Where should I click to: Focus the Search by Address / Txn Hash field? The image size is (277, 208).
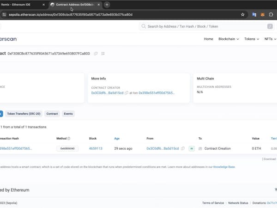(x=206, y=26)
